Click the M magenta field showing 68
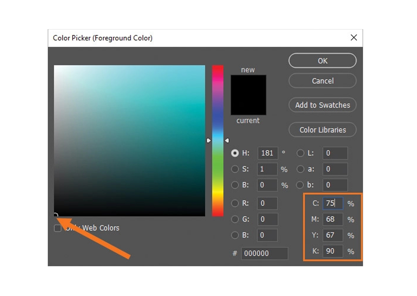The width and height of the screenshot is (417, 296). click(x=333, y=219)
